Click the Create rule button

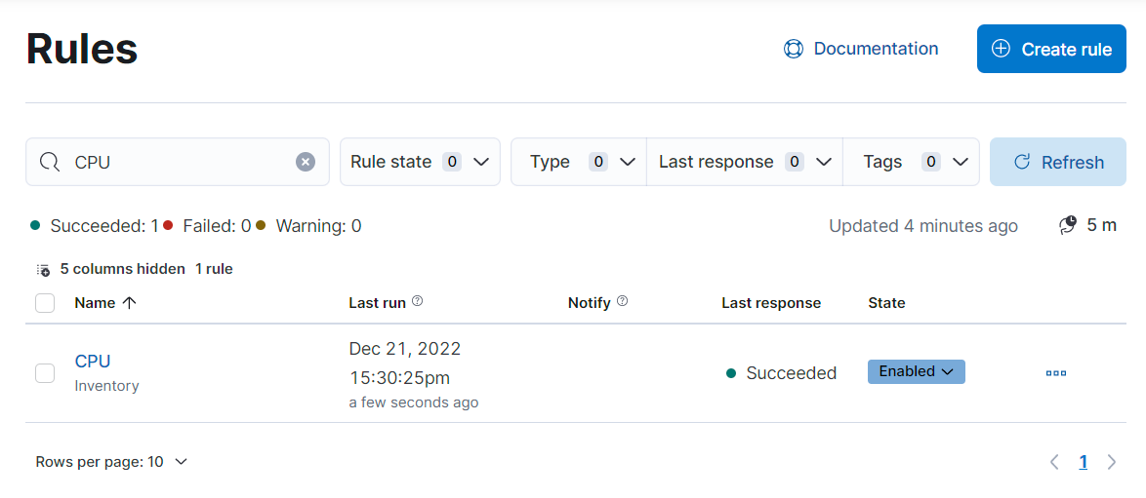tap(1051, 49)
